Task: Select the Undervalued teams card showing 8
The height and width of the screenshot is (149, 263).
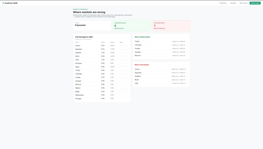Action: click(132, 25)
